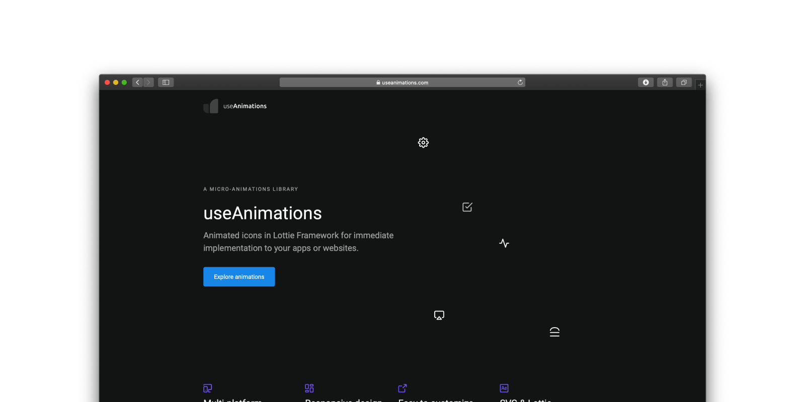Click the Explore animations button
This screenshot has height=402, width=805.
pos(239,277)
